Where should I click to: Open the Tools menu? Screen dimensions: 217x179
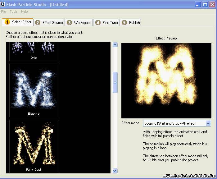click(x=14, y=11)
